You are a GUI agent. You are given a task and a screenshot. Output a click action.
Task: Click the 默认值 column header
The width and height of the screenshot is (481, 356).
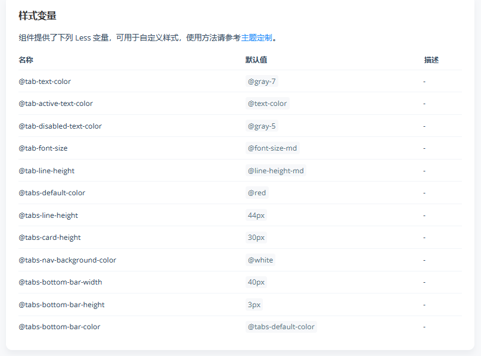255,60
